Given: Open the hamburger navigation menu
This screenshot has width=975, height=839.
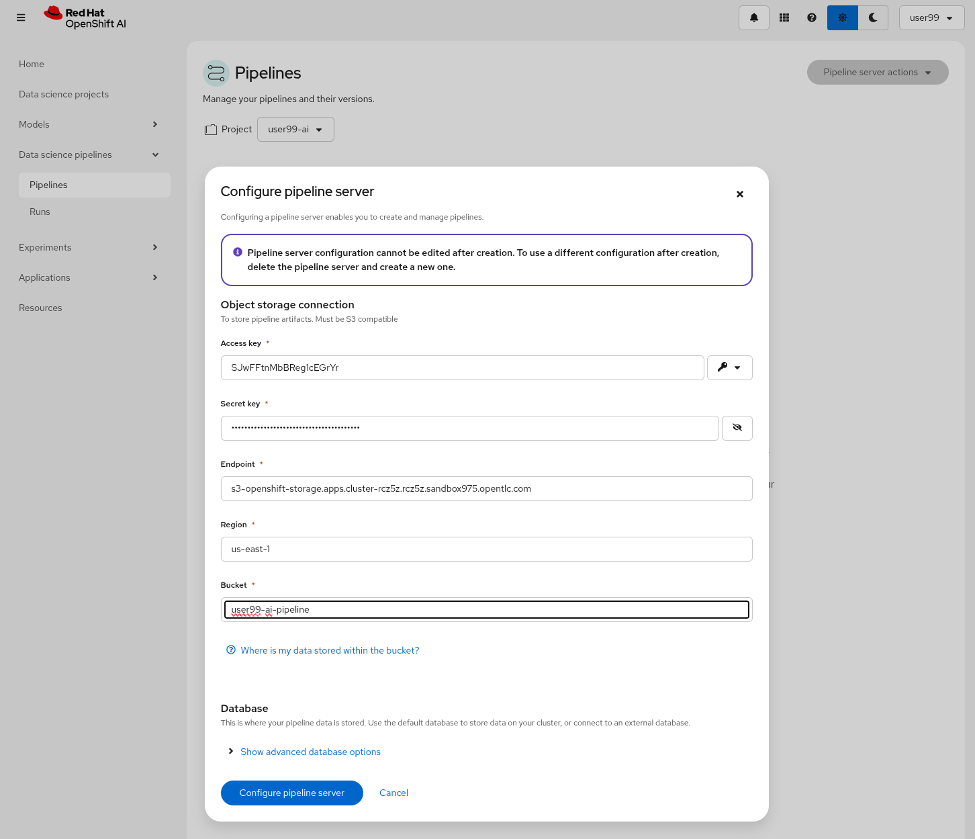Looking at the screenshot, I should tap(21, 17).
